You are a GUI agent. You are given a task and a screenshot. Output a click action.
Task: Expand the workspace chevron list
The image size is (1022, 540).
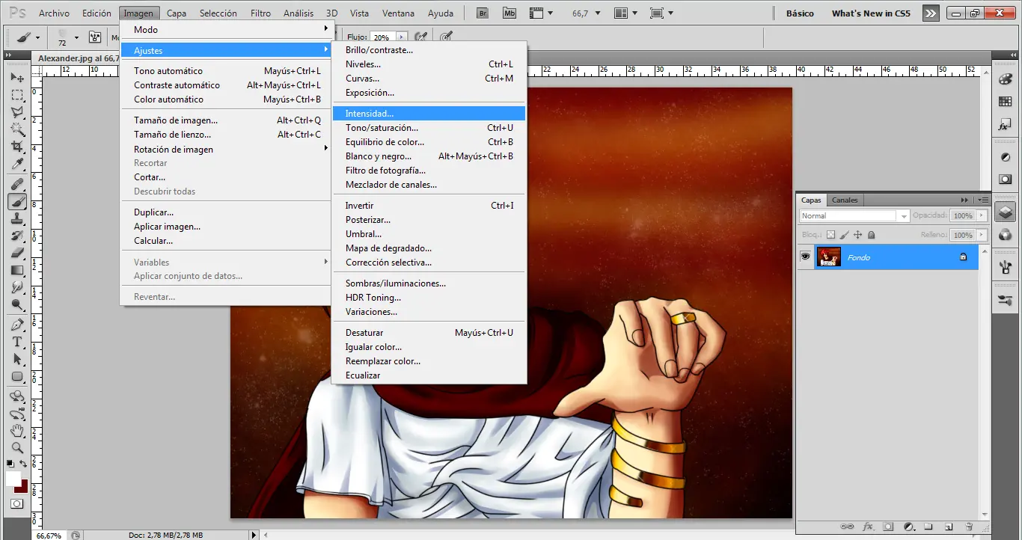(x=930, y=13)
